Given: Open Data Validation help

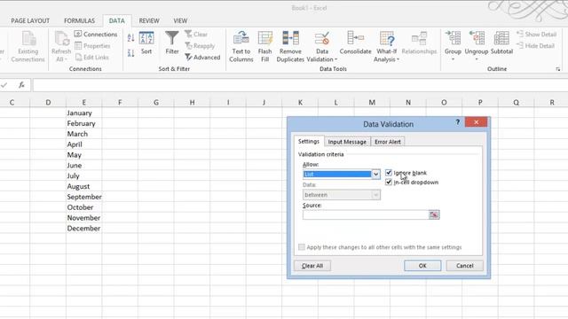Looking at the screenshot, I should 458,122.
